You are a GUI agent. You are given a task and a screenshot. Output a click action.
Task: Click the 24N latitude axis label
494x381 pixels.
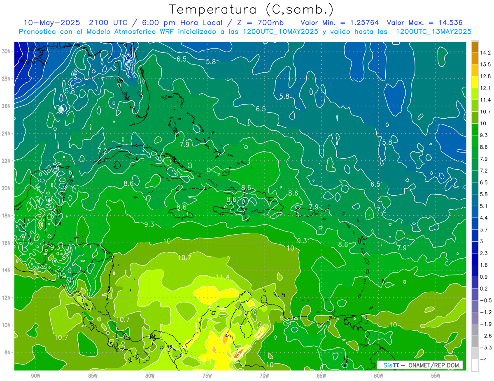[x=7, y=134]
